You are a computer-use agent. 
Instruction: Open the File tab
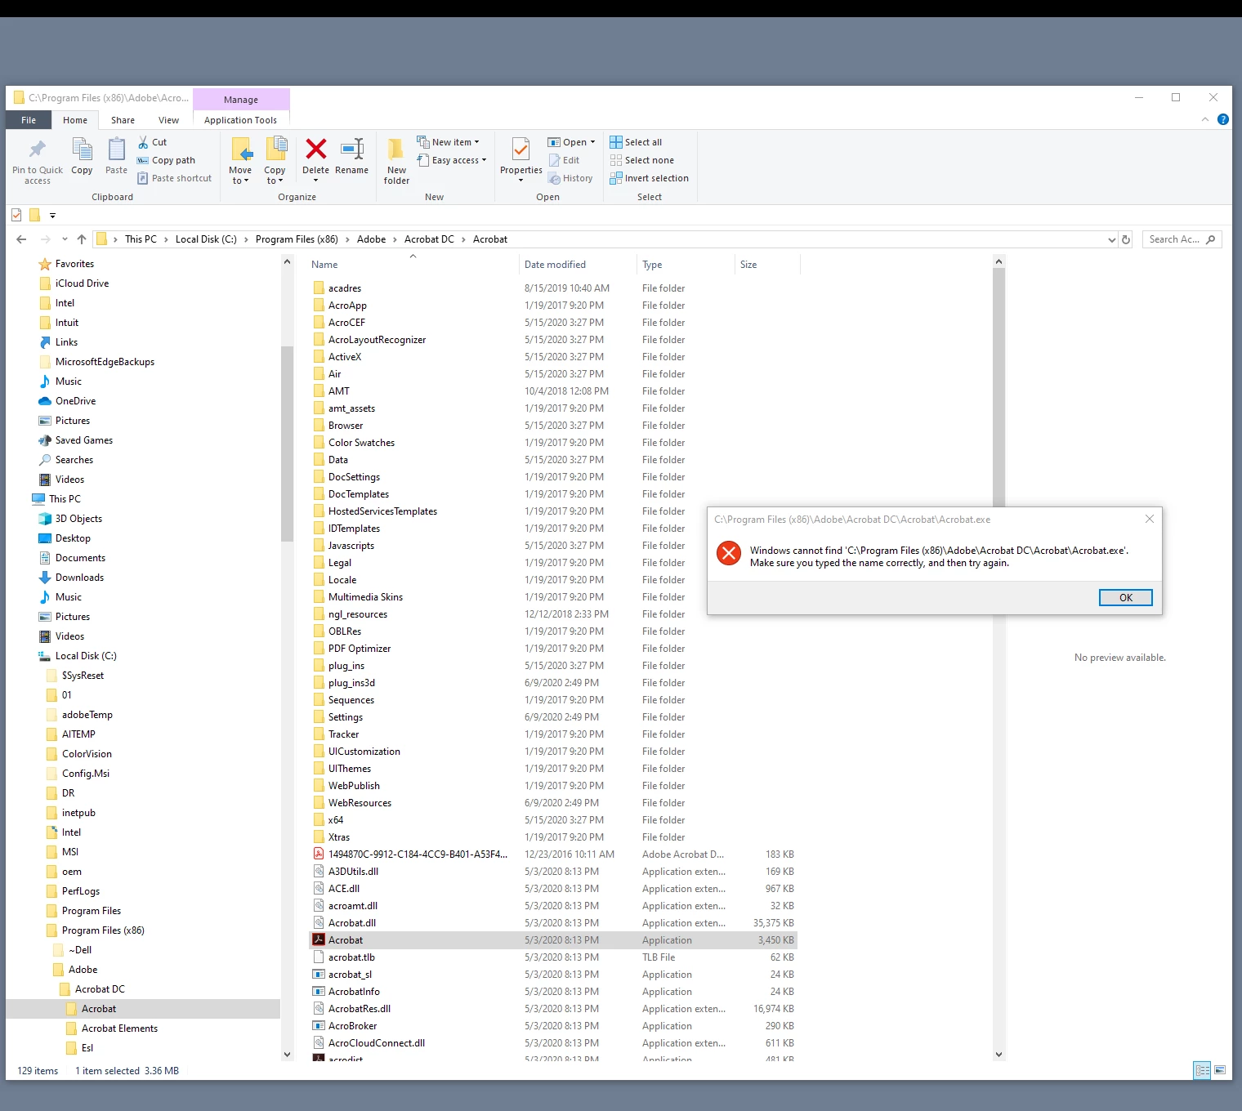tap(29, 120)
